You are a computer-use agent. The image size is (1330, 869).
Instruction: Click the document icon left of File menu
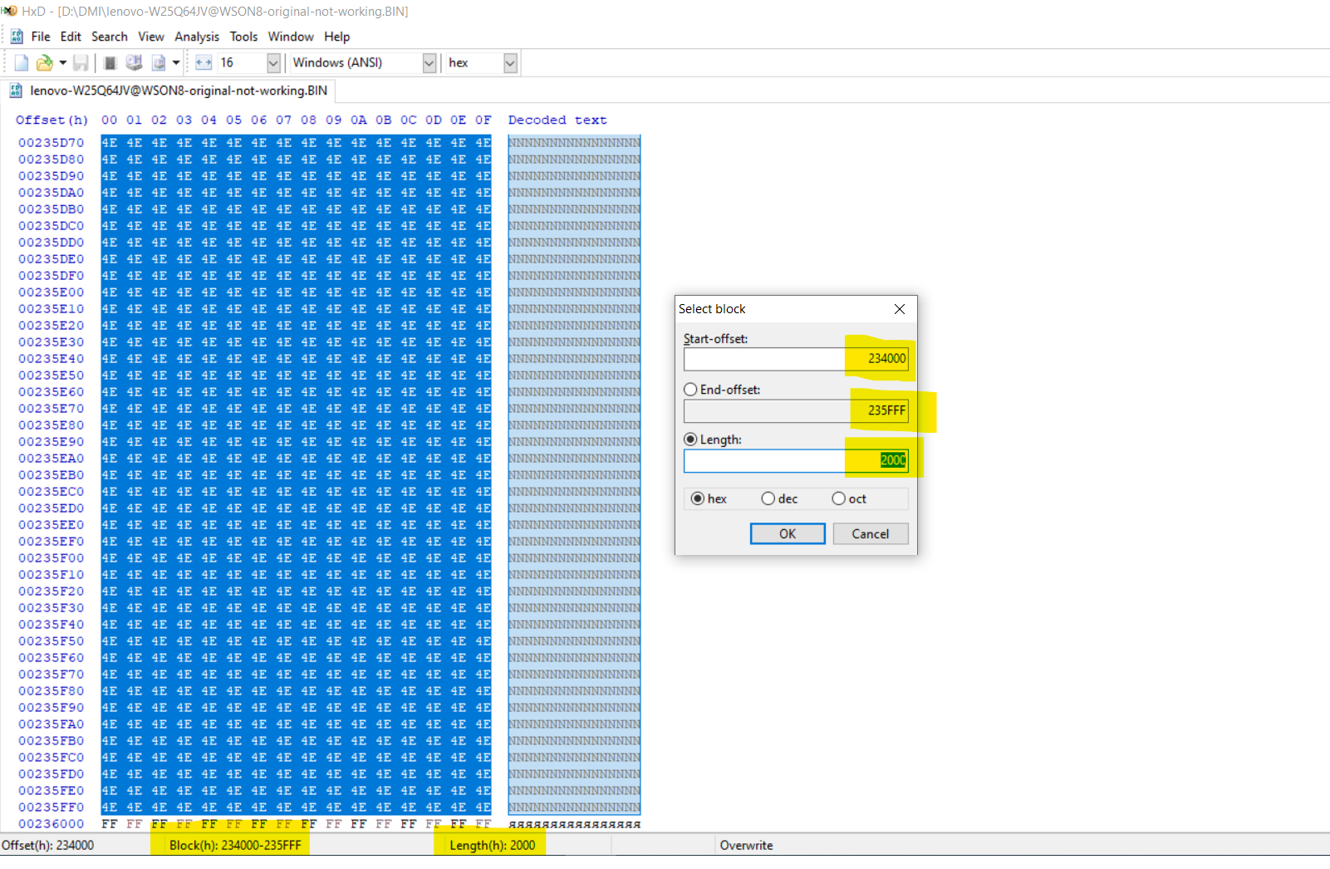(x=17, y=37)
